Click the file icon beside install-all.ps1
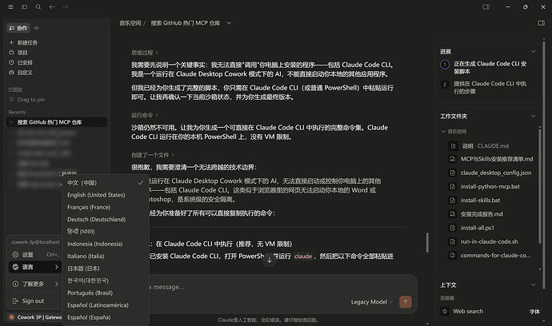This screenshot has height=326, width=552. [452, 228]
